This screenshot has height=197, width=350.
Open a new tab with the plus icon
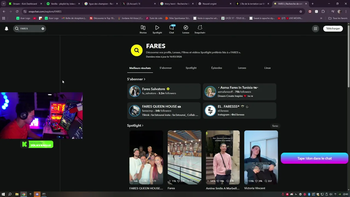coord(313,4)
